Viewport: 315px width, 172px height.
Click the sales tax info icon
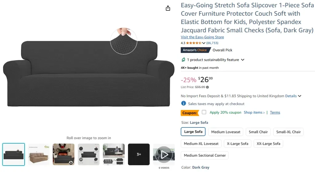point(184,104)
